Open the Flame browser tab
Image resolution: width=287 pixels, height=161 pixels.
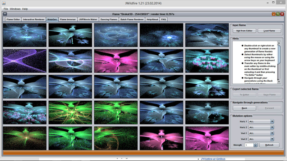[68, 19]
